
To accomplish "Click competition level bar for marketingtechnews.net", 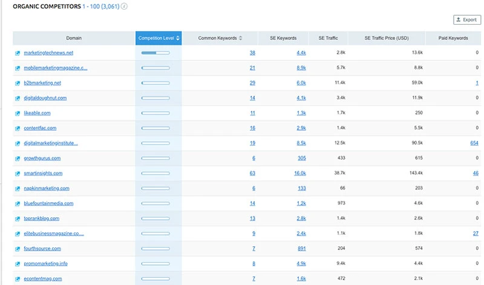I will (x=155, y=53).
